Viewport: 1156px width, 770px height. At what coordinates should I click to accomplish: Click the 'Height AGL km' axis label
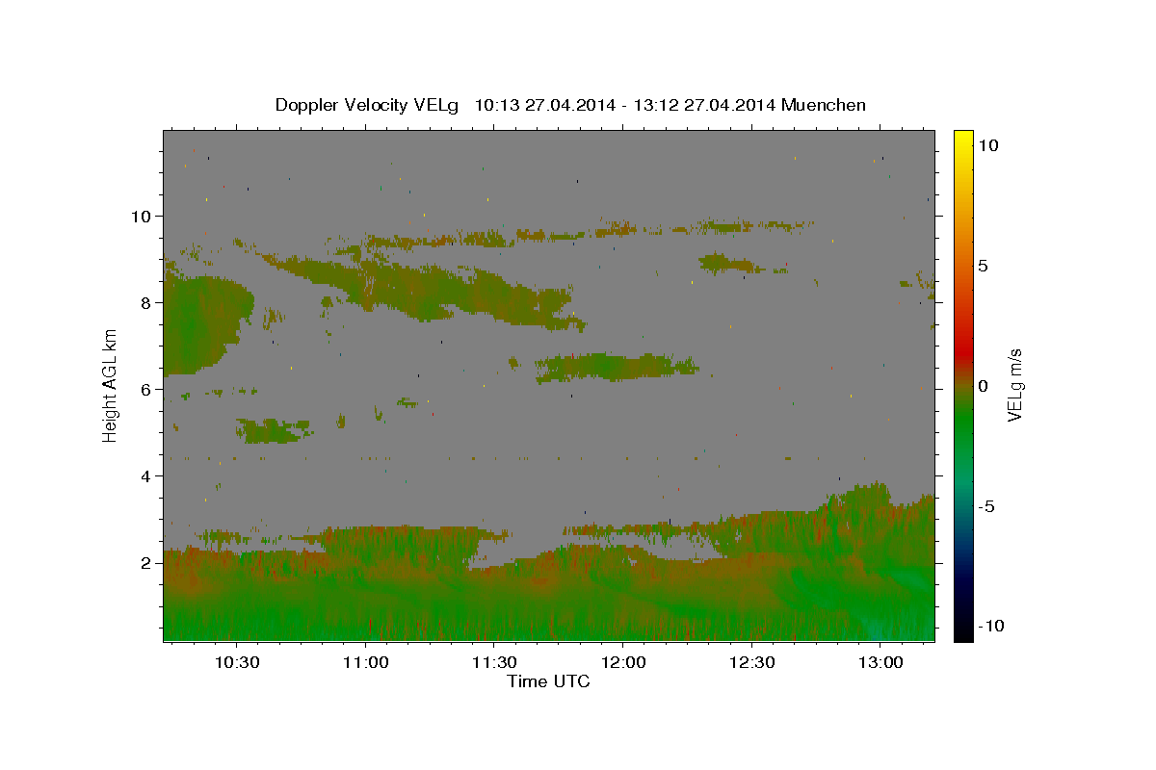(111, 385)
